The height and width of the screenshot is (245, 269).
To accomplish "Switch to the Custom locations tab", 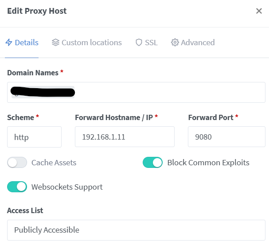I will [91, 43].
